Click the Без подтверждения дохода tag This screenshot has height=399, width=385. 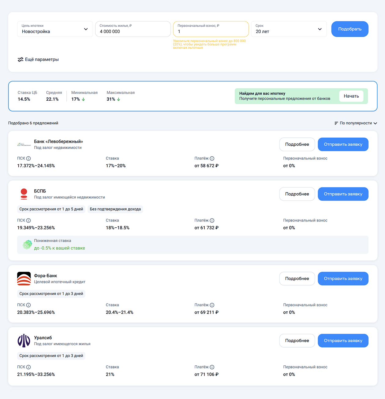coord(115,209)
